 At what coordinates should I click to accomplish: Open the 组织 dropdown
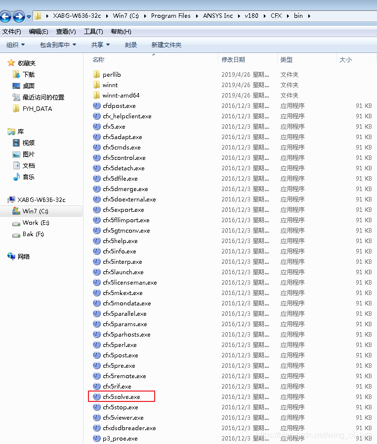click(x=15, y=45)
